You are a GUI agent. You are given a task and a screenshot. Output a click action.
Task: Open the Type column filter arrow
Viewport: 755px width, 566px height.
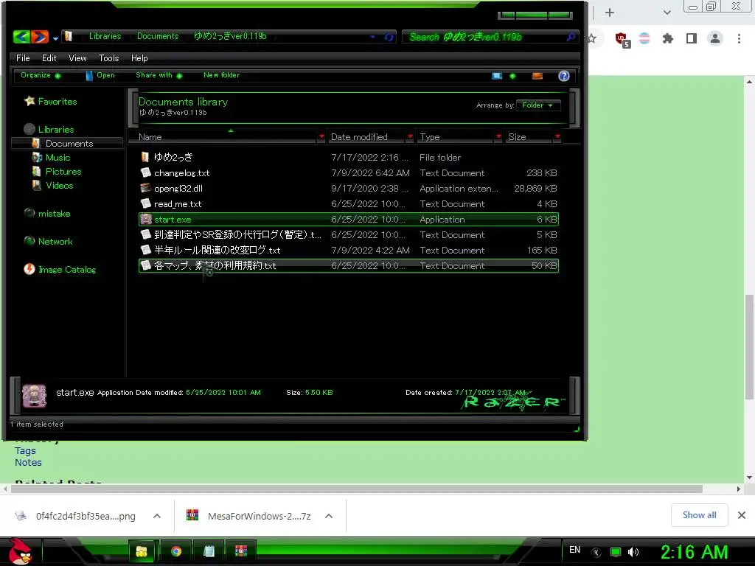click(498, 136)
